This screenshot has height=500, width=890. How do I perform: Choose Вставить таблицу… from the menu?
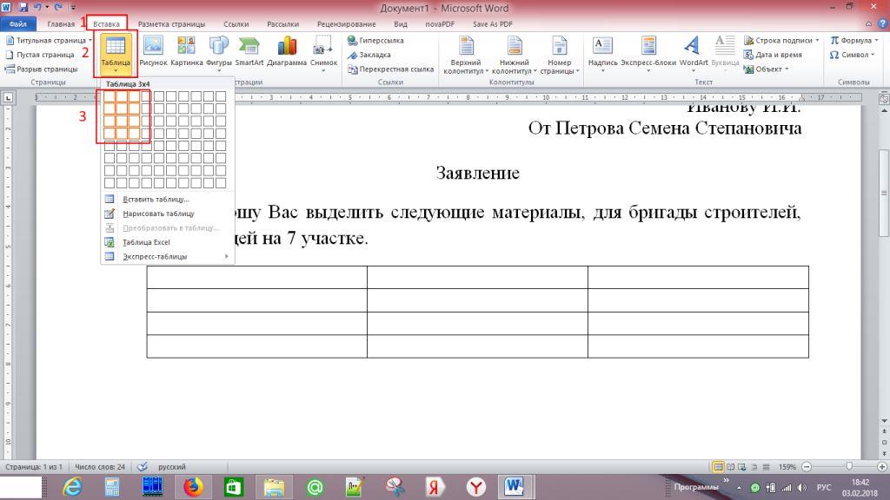tap(168, 199)
